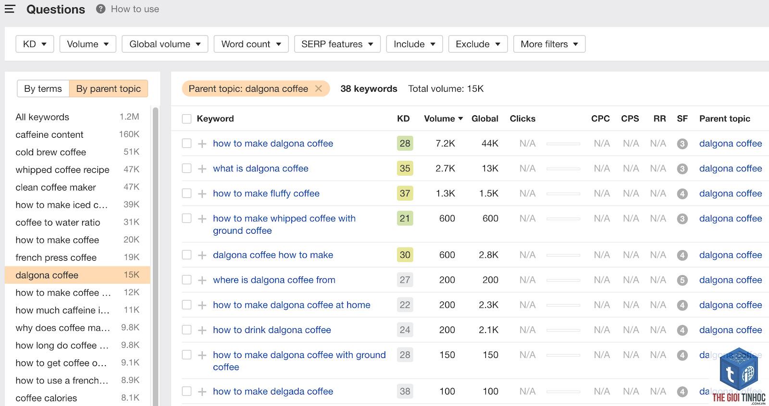Sort by the KD column header

pyautogui.click(x=403, y=119)
